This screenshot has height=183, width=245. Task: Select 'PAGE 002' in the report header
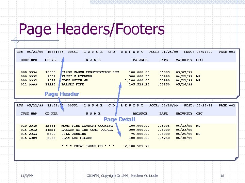pyautogui.click(x=227, y=105)
